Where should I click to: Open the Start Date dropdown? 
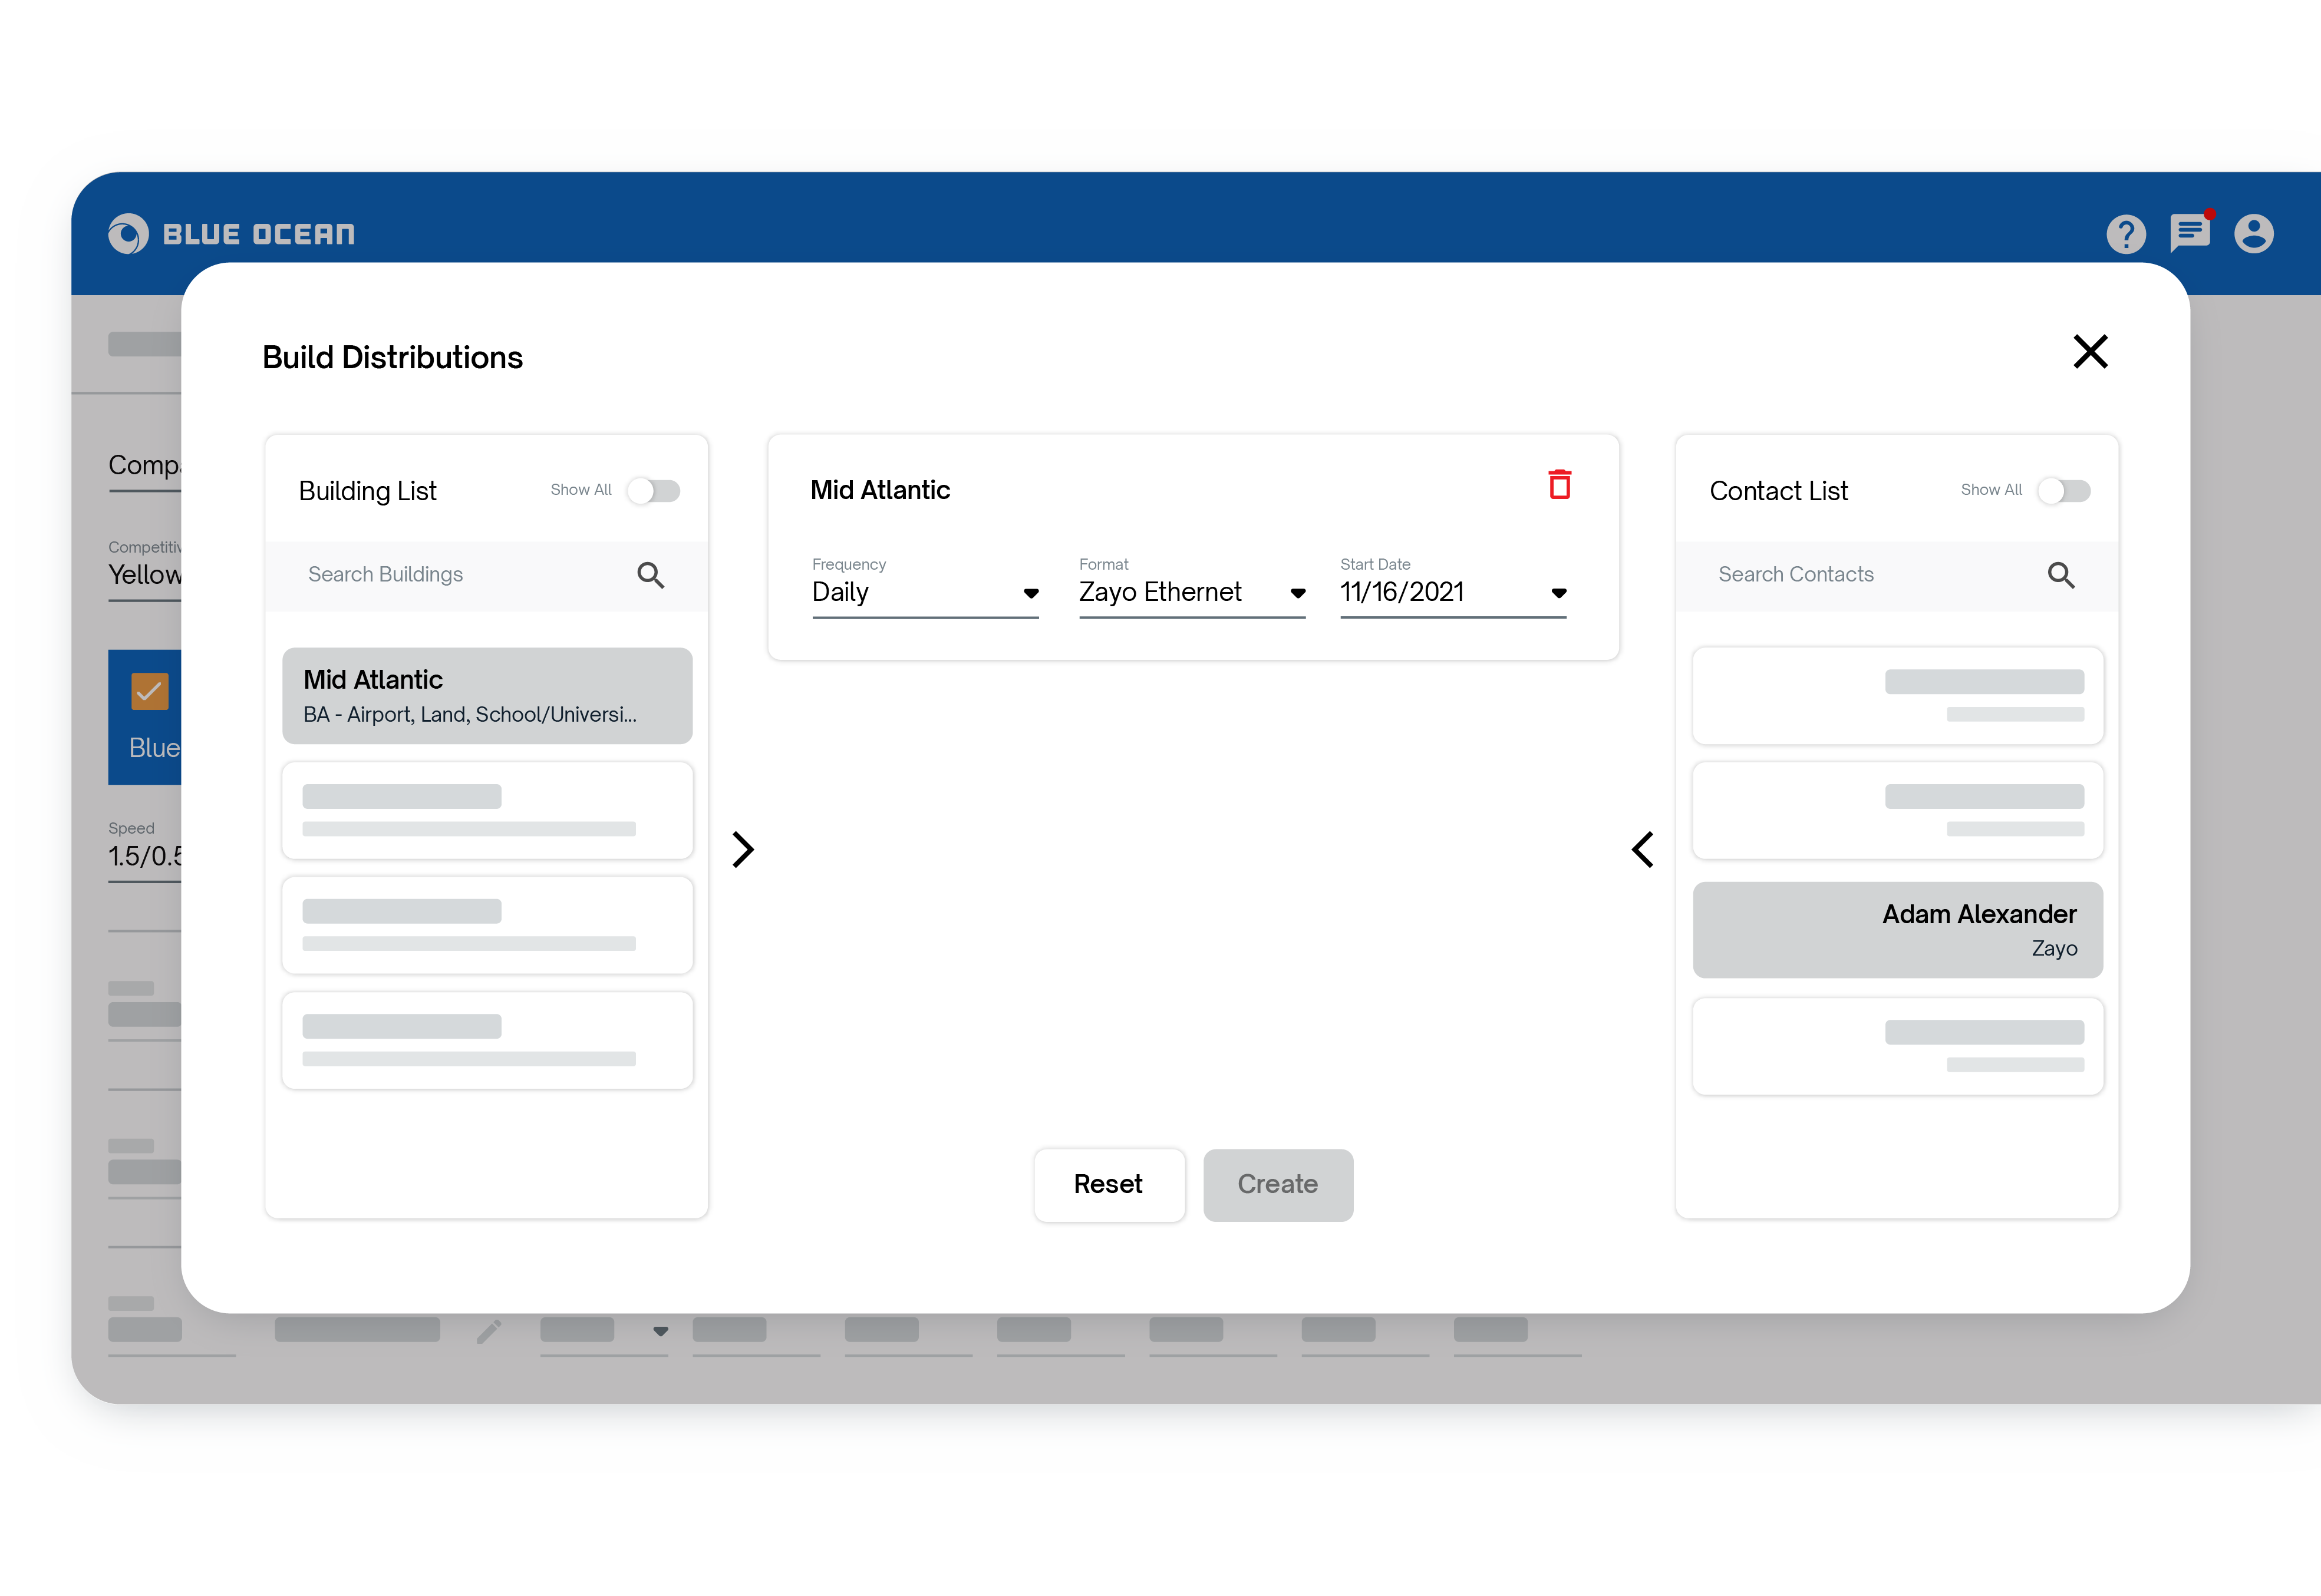tap(1453, 593)
